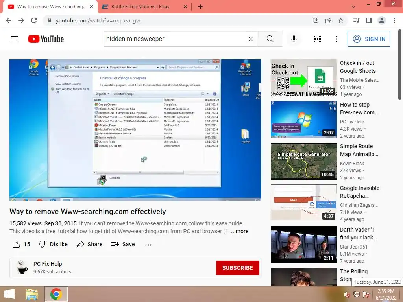Open the Action Center flag tray icon
This screenshot has height=302, width=403.
(x=366, y=295)
